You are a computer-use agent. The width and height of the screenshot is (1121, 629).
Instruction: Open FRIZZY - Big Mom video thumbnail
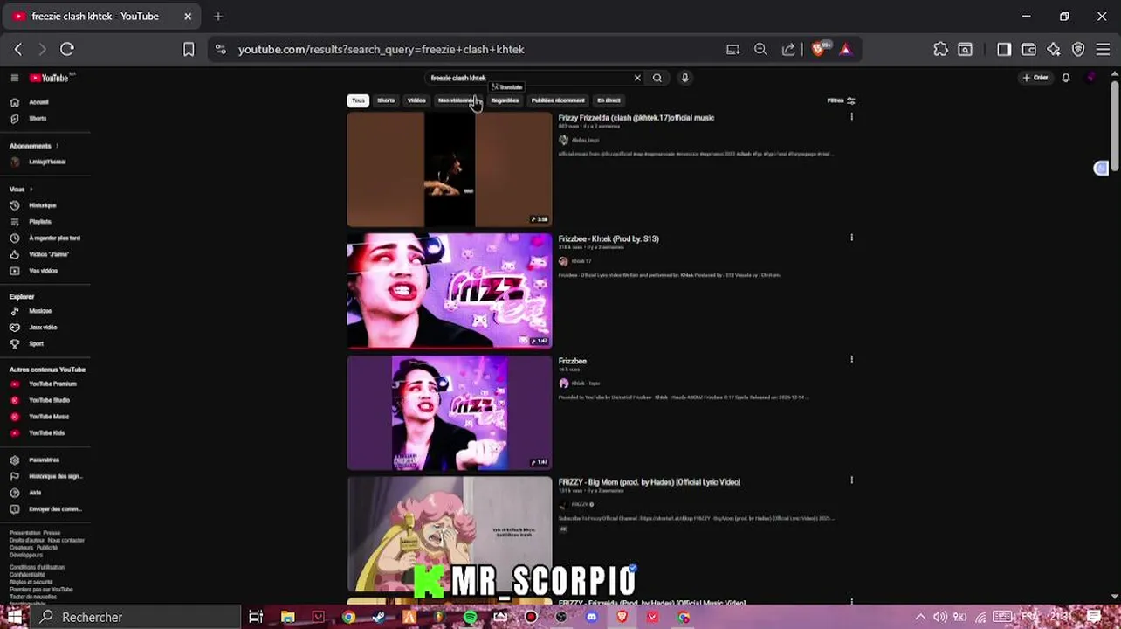(450, 534)
